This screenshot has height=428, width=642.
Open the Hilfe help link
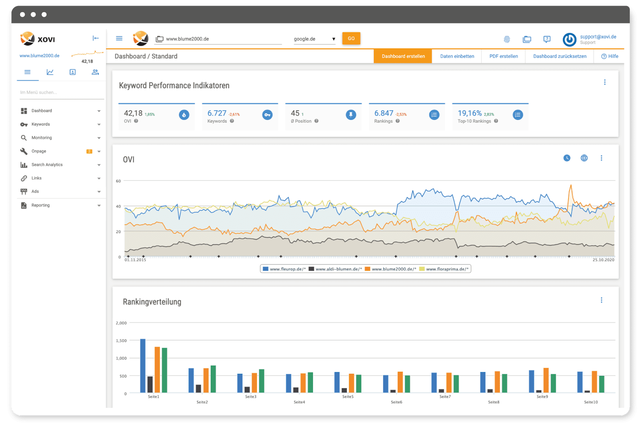point(610,56)
